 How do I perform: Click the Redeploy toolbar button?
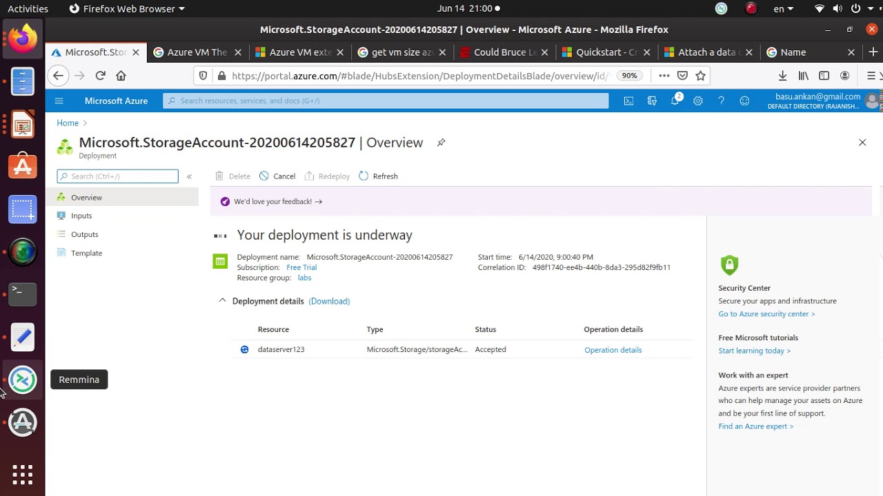pos(327,176)
